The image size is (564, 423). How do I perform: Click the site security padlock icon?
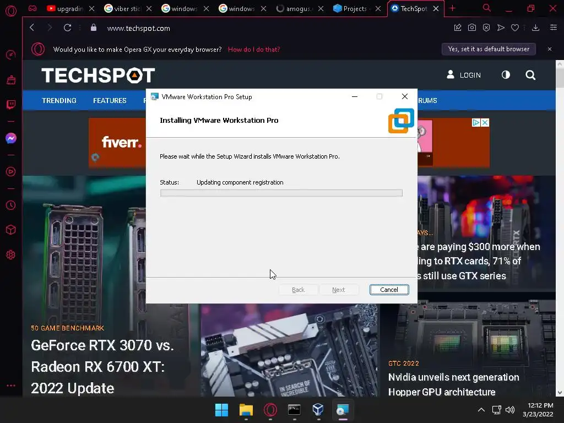94,28
